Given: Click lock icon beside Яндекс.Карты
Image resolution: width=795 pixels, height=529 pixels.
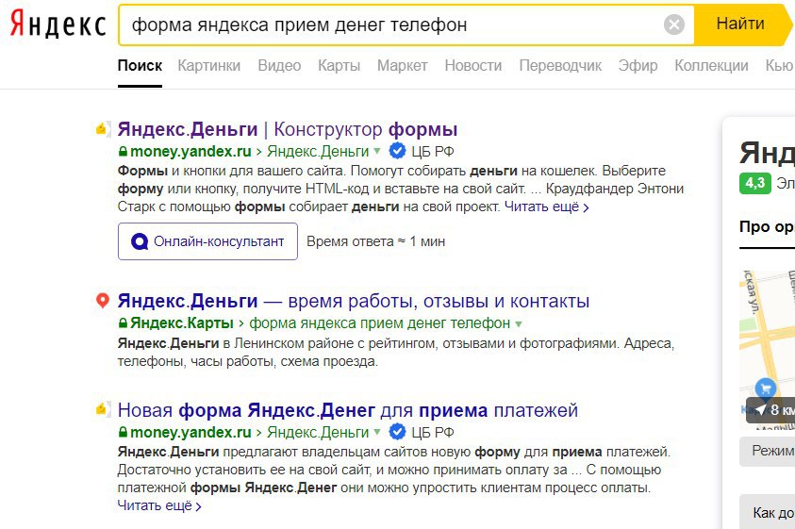Looking at the screenshot, I should 123,323.
